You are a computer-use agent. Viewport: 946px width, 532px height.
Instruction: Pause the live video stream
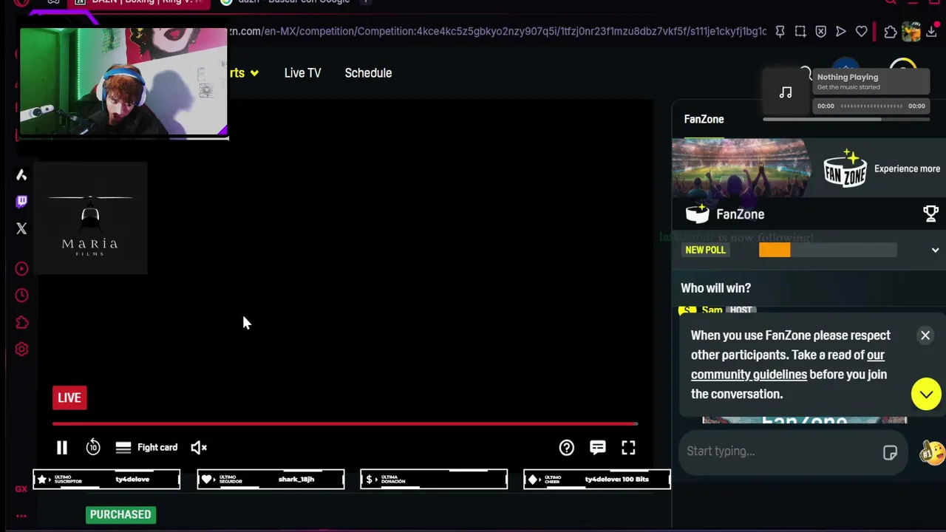click(x=62, y=447)
